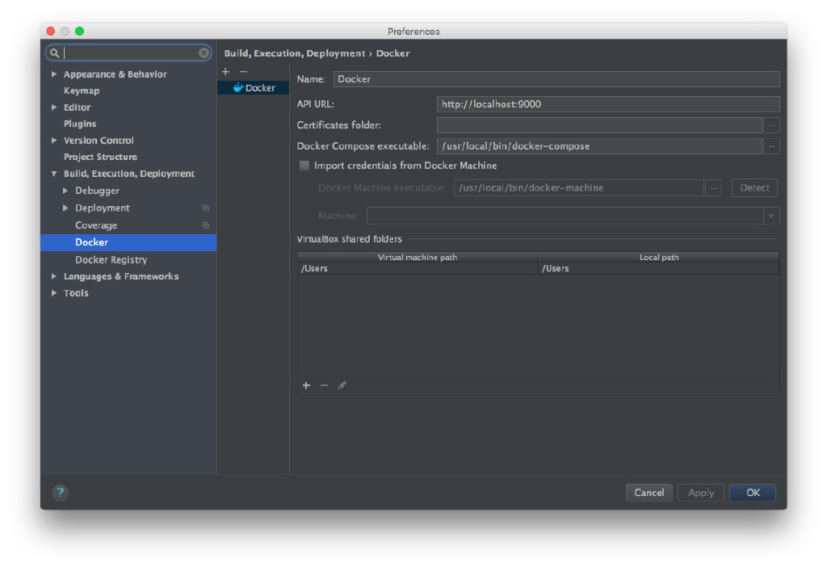
Task: Edit shared folder with pencil icon
Action: click(x=342, y=385)
